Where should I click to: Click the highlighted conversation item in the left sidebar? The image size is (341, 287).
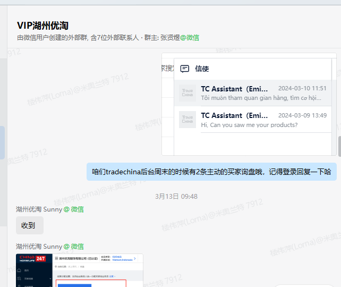2,142
